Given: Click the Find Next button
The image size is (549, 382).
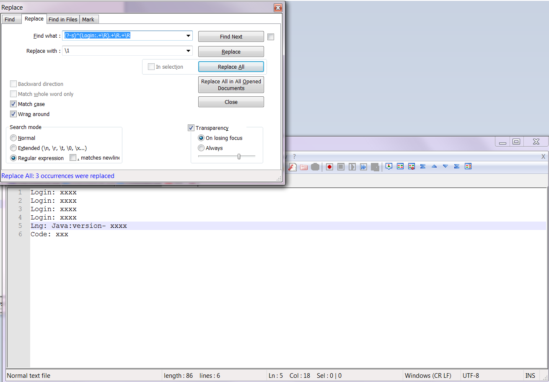Looking at the screenshot, I should point(231,37).
